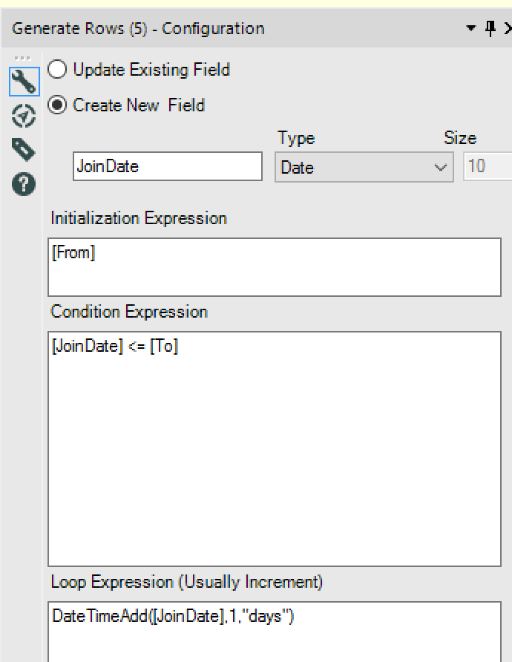512x662 pixels.
Task: Open the Configuration wrench tab
Action: [24, 82]
